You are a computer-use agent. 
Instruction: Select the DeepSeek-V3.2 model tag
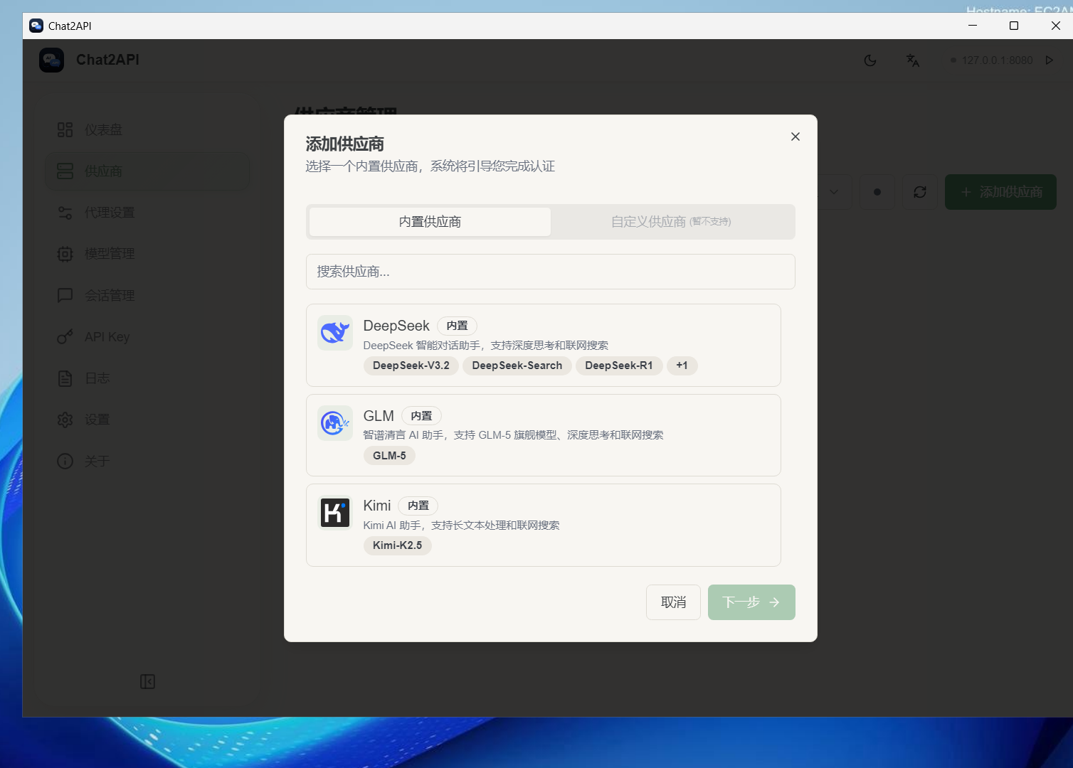(411, 366)
